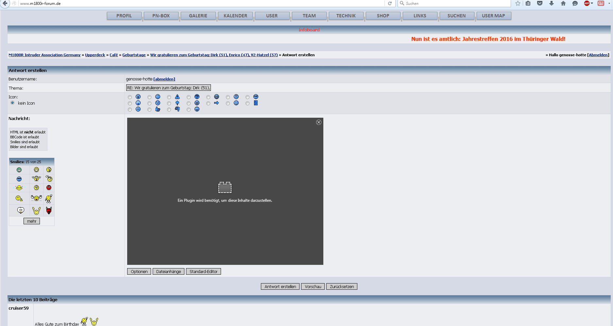Bookmark this page with the star icon
This screenshot has width=613, height=326.
[518, 4]
